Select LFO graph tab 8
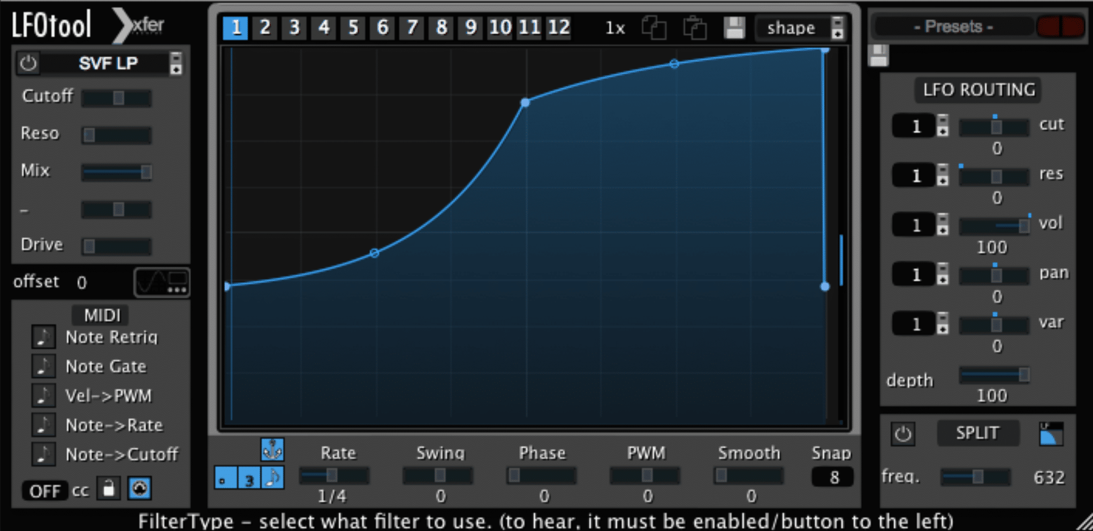The width and height of the screenshot is (1093, 531). coord(442,27)
